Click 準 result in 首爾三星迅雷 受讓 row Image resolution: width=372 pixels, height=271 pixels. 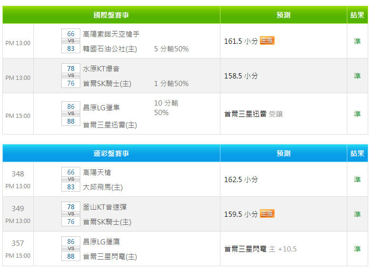point(357,114)
